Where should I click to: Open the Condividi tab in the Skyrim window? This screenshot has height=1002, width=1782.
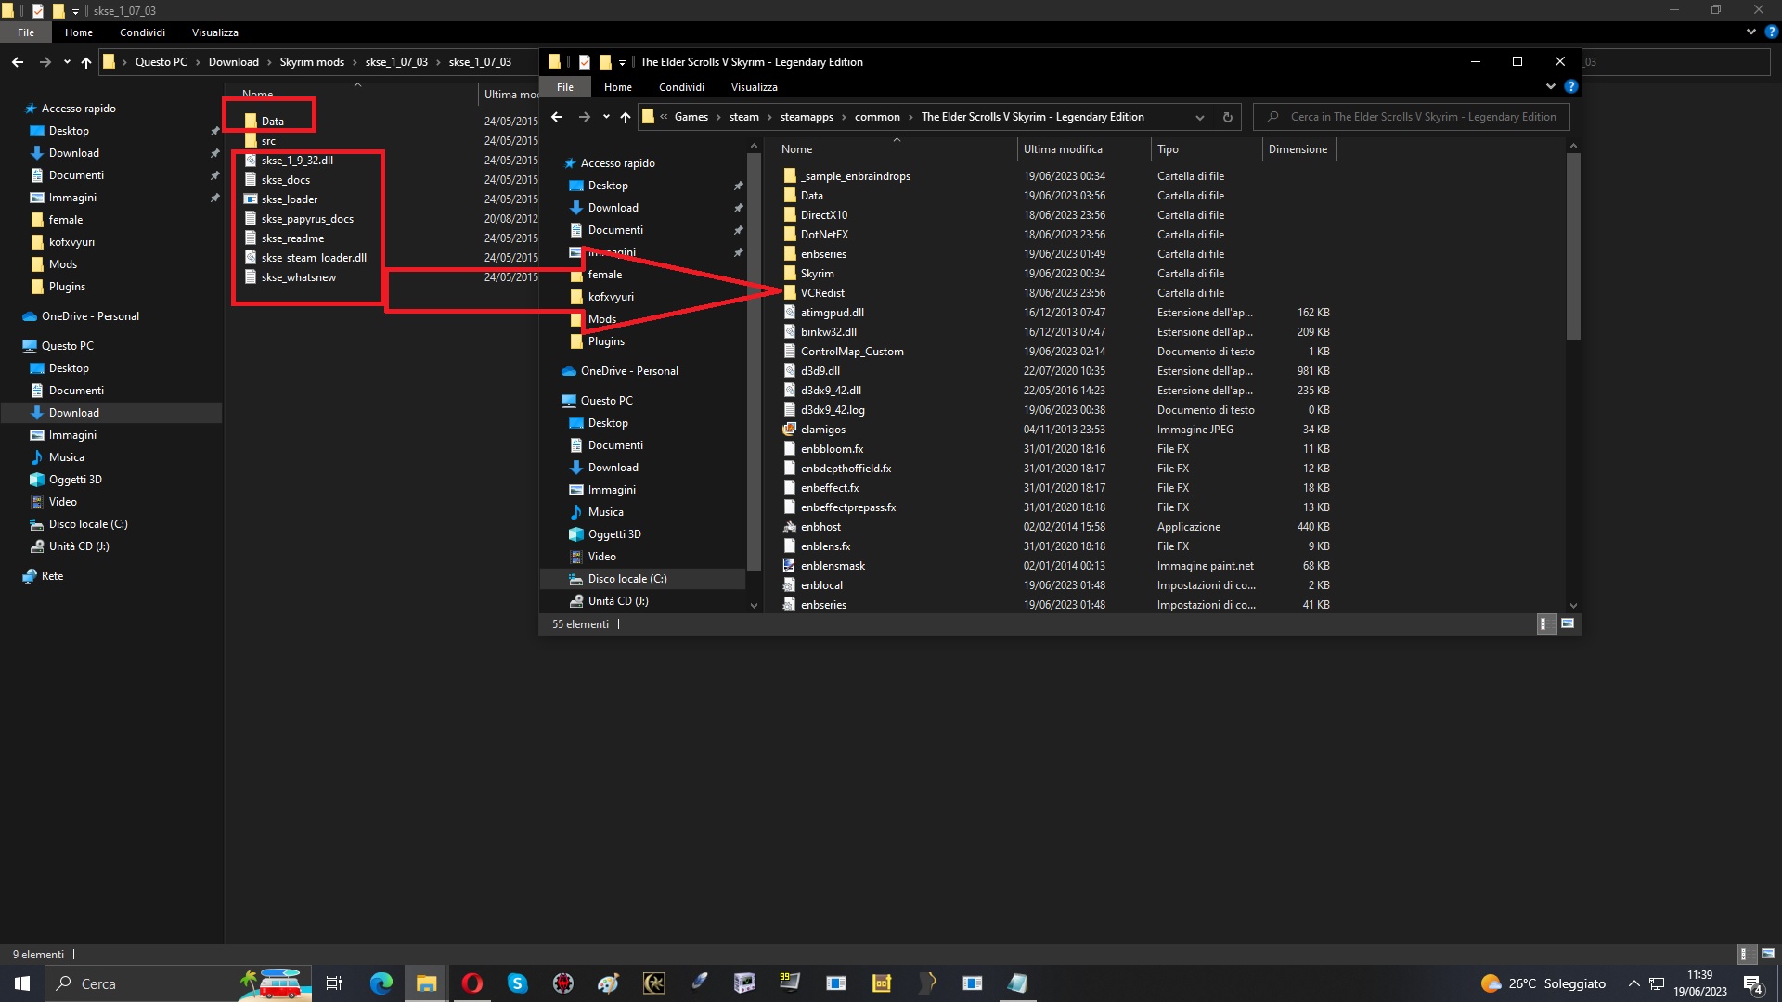(681, 87)
